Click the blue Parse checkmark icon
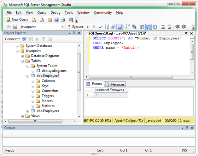This screenshot has width=198, height=156. (x=100, y=27)
